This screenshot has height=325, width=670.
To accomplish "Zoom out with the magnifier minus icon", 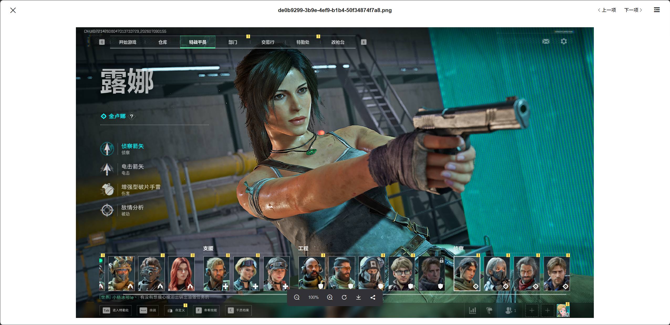I will [297, 297].
